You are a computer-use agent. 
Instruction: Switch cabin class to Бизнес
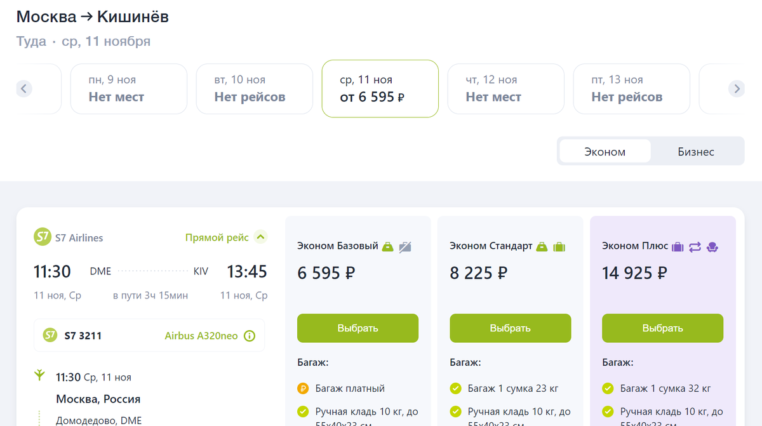click(696, 152)
